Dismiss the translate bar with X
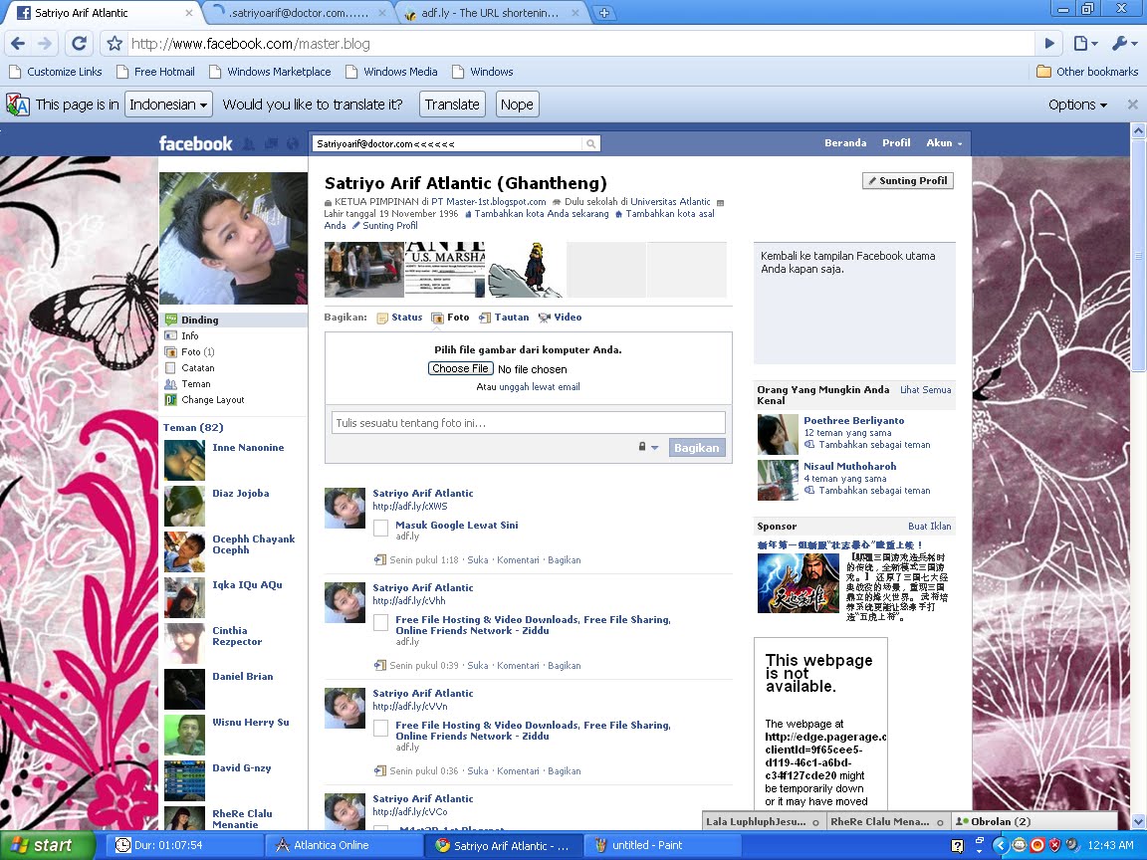 pos(1132,105)
